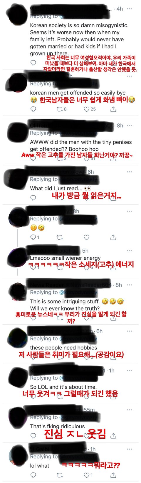This screenshot has height=483, width=141.
Task: Like the tweet showing 25 likes
Action: (x=86, y=109)
